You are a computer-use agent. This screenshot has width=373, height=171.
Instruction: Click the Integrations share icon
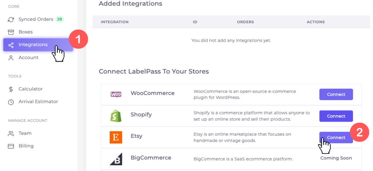click(x=11, y=45)
